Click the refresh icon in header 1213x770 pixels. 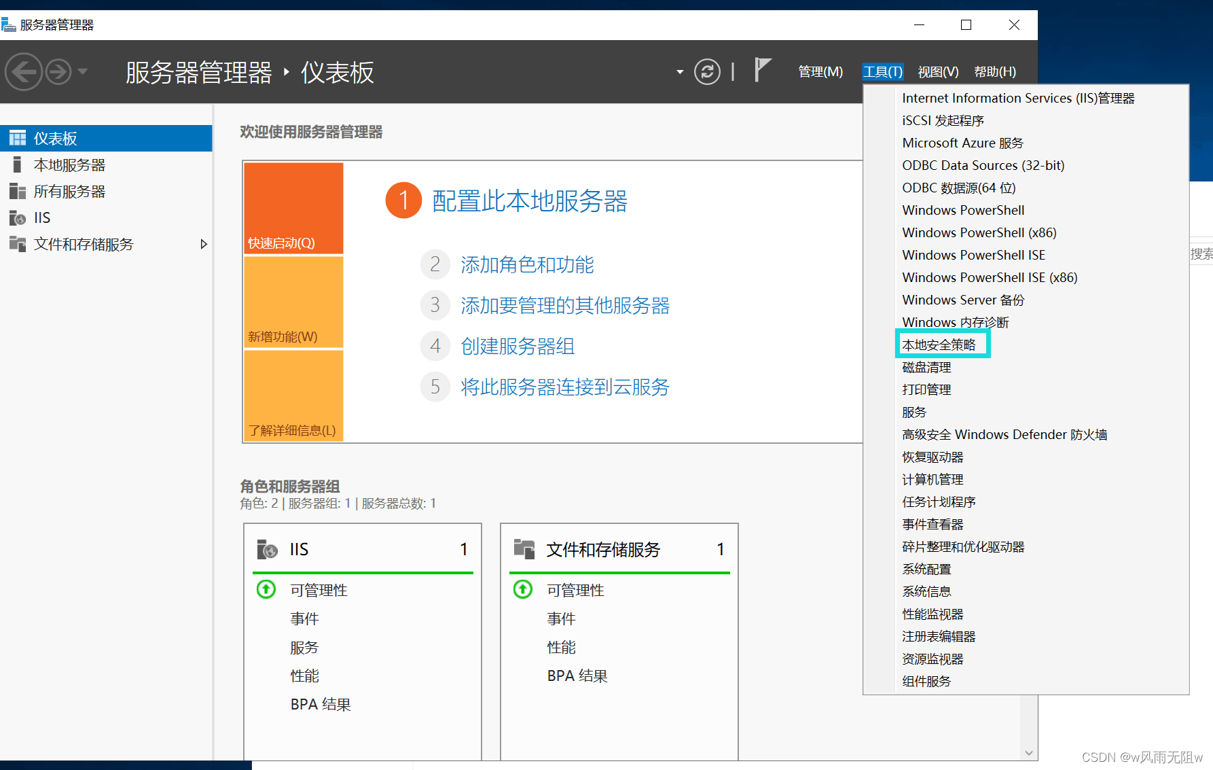point(707,72)
